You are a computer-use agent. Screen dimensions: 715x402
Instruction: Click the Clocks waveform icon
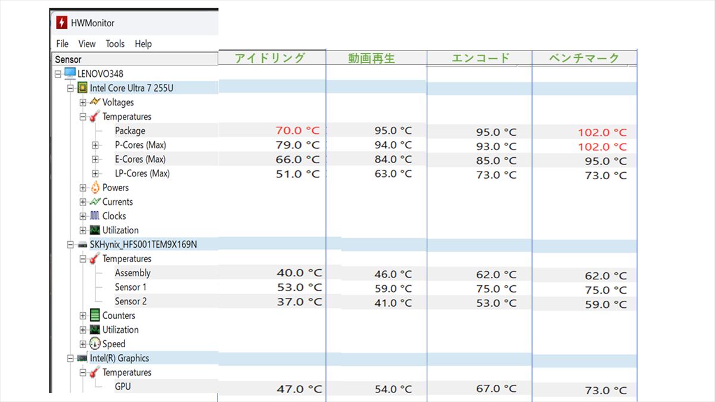point(95,216)
